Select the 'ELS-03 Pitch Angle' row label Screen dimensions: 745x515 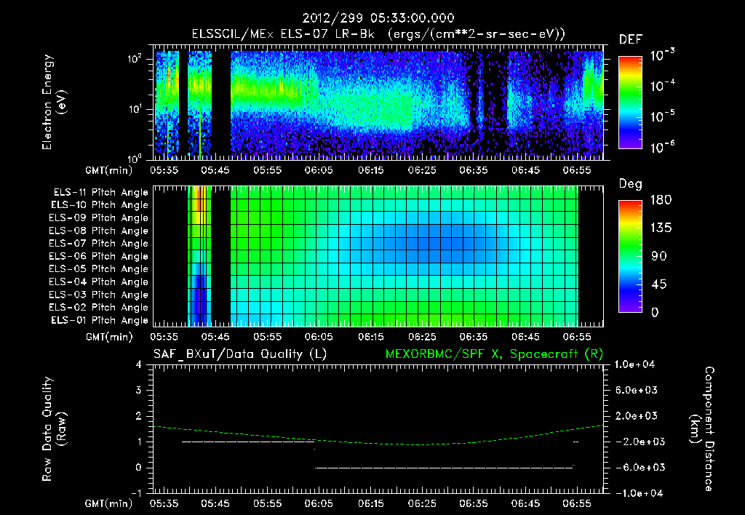pyautogui.click(x=99, y=295)
